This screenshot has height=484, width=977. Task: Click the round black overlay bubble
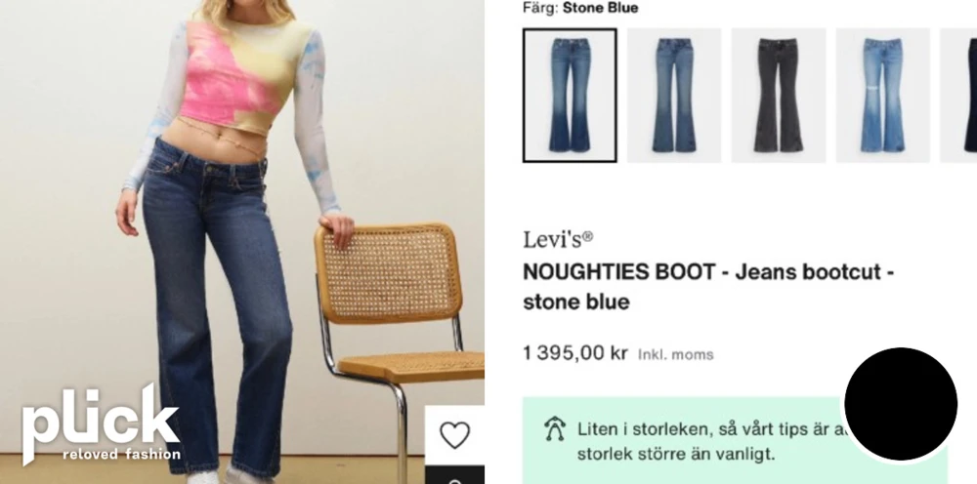pos(901,404)
